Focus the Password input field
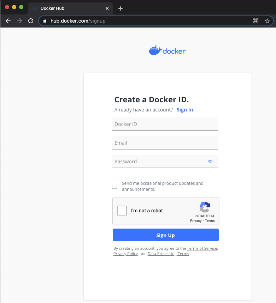Image resolution: width=276 pixels, height=303 pixels. tap(165, 162)
